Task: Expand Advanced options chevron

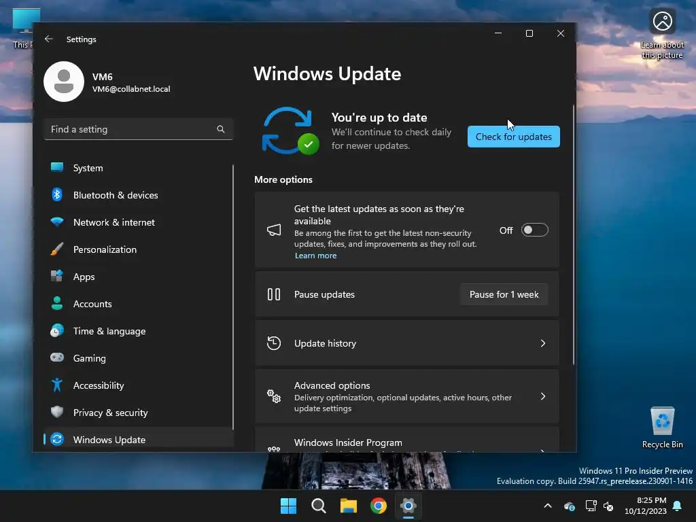Action: (543, 396)
